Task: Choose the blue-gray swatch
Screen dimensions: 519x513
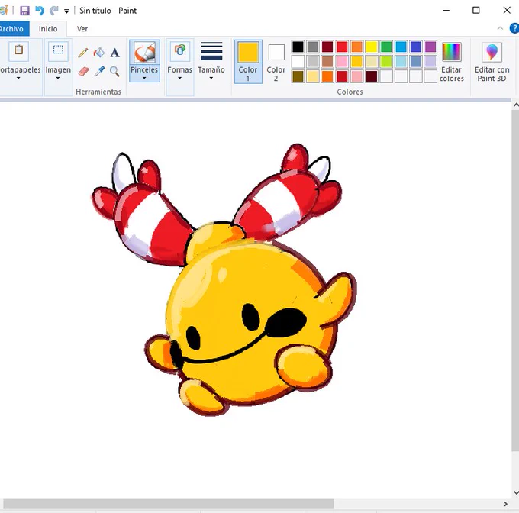Action: (416, 62)
